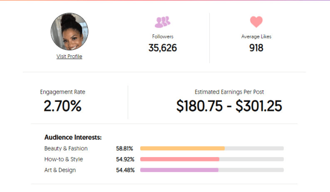
Task: Click the pink How-to & Style bar
Action: (180, 159)
